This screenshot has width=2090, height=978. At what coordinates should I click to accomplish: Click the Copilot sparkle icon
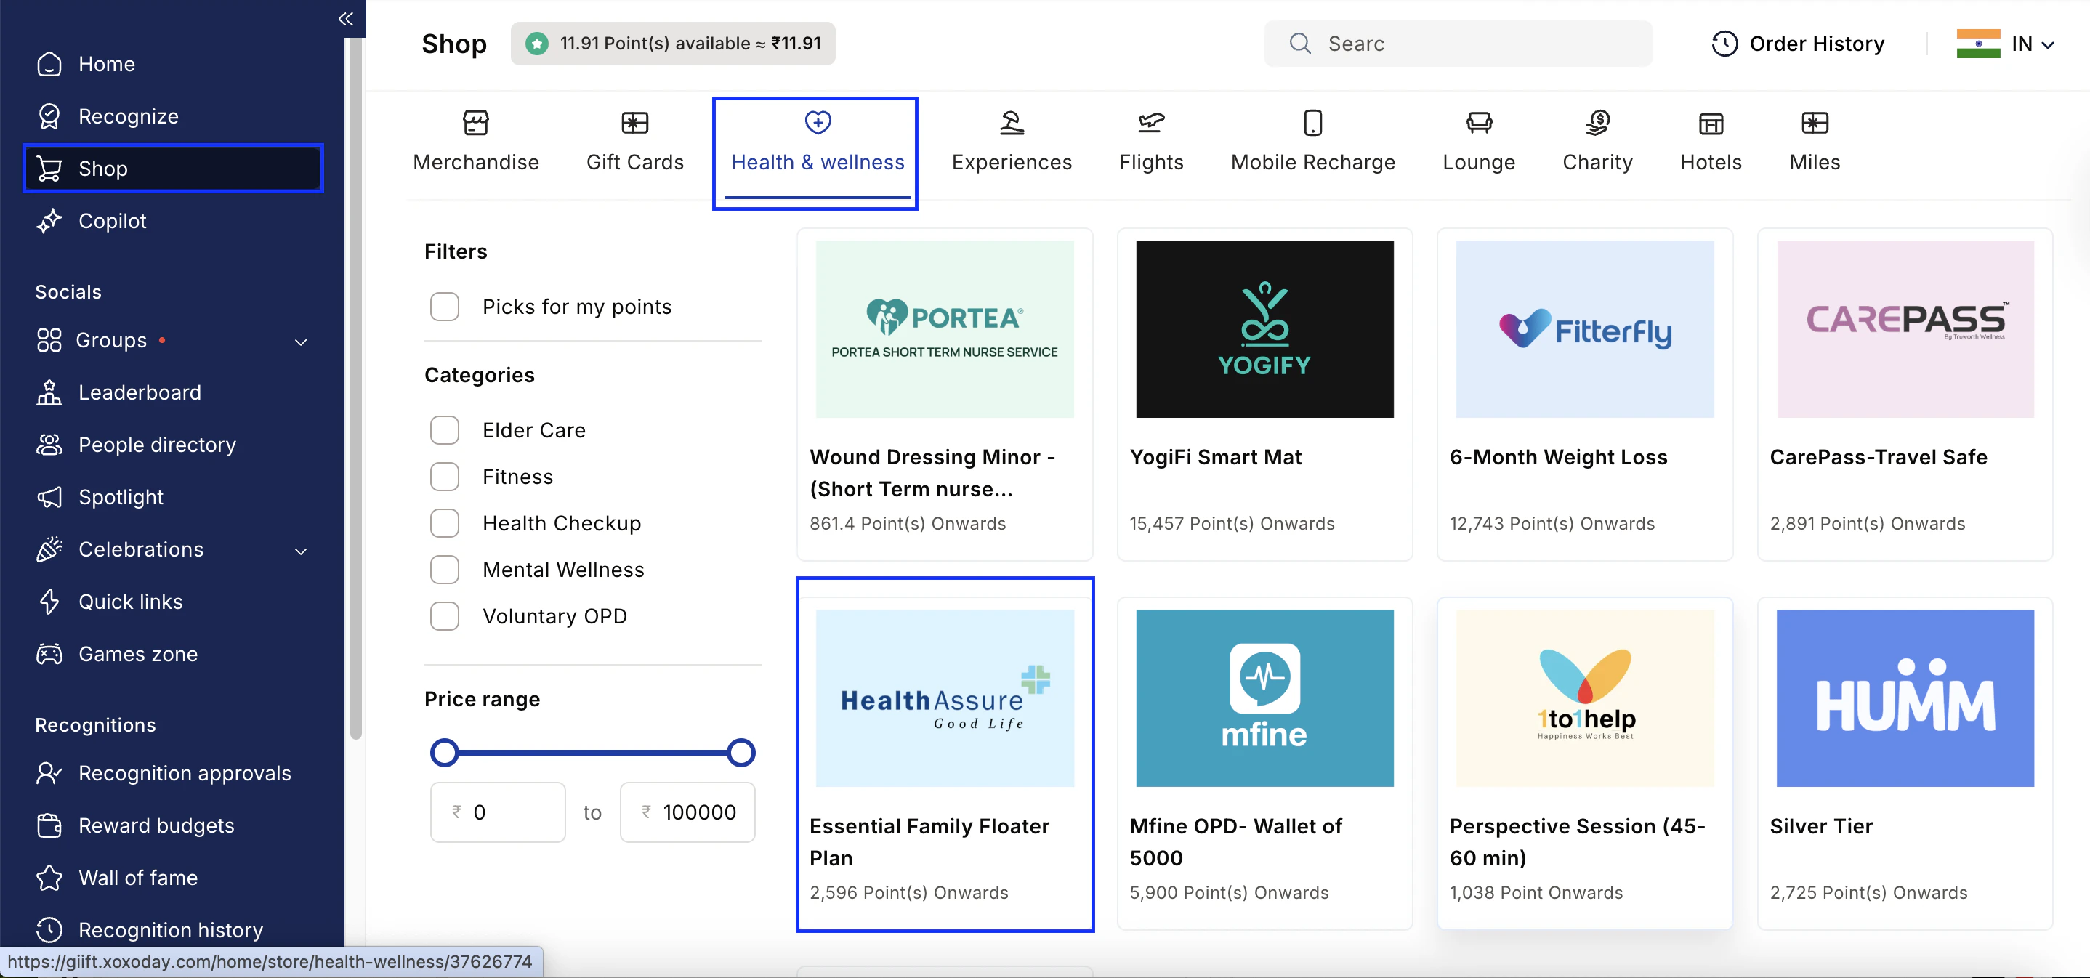(49, 221)
